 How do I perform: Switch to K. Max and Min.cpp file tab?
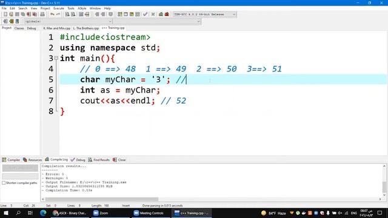click(x=57, y=28)
